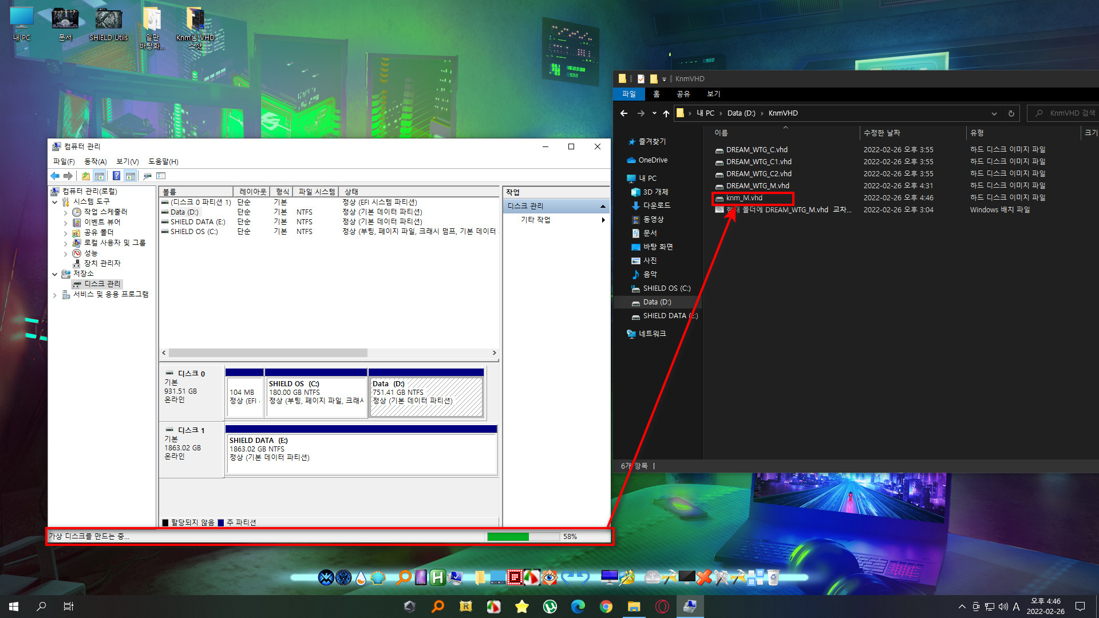Open the 내 PC desktop icon
Image resolution: width=1099 pixels, height=618 pixels.
tap(22, 24)
